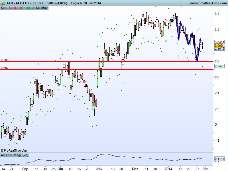Click the yellow 3,000 current price tag
The image size is (228, 171).
[219, 46]
